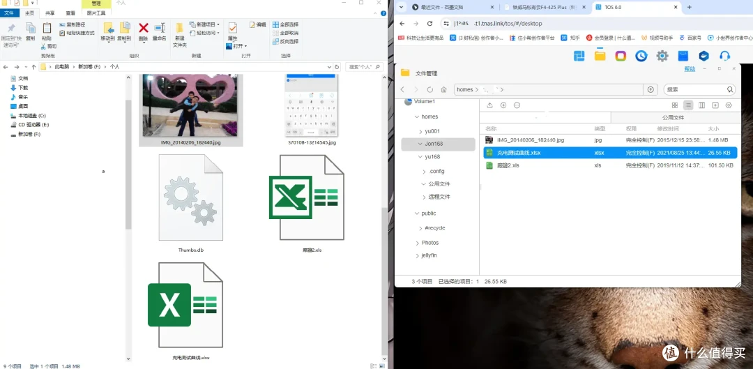Open Move to (移动到) dropdown in ribbon

(108, 31)
